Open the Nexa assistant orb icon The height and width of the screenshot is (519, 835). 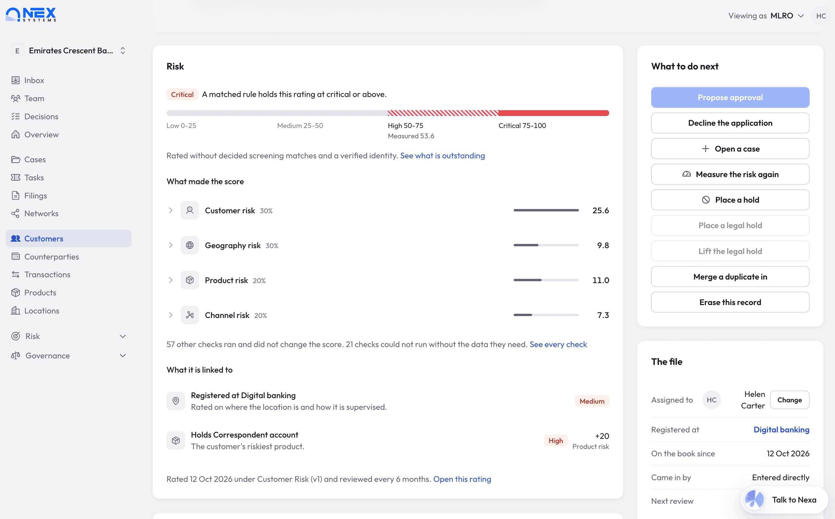(754, 500)
